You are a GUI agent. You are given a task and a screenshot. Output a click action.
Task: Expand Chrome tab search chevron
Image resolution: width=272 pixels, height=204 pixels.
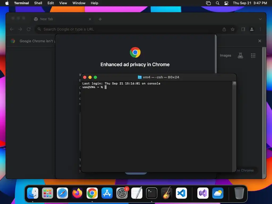pyautogui.click(x=260, y=19)
